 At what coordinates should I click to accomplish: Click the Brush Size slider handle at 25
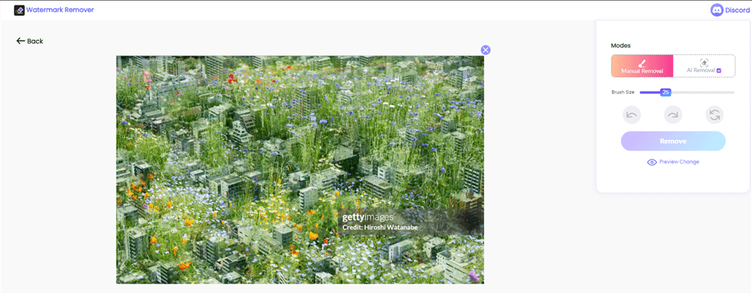pyautogui.click(x=666, y=92)
